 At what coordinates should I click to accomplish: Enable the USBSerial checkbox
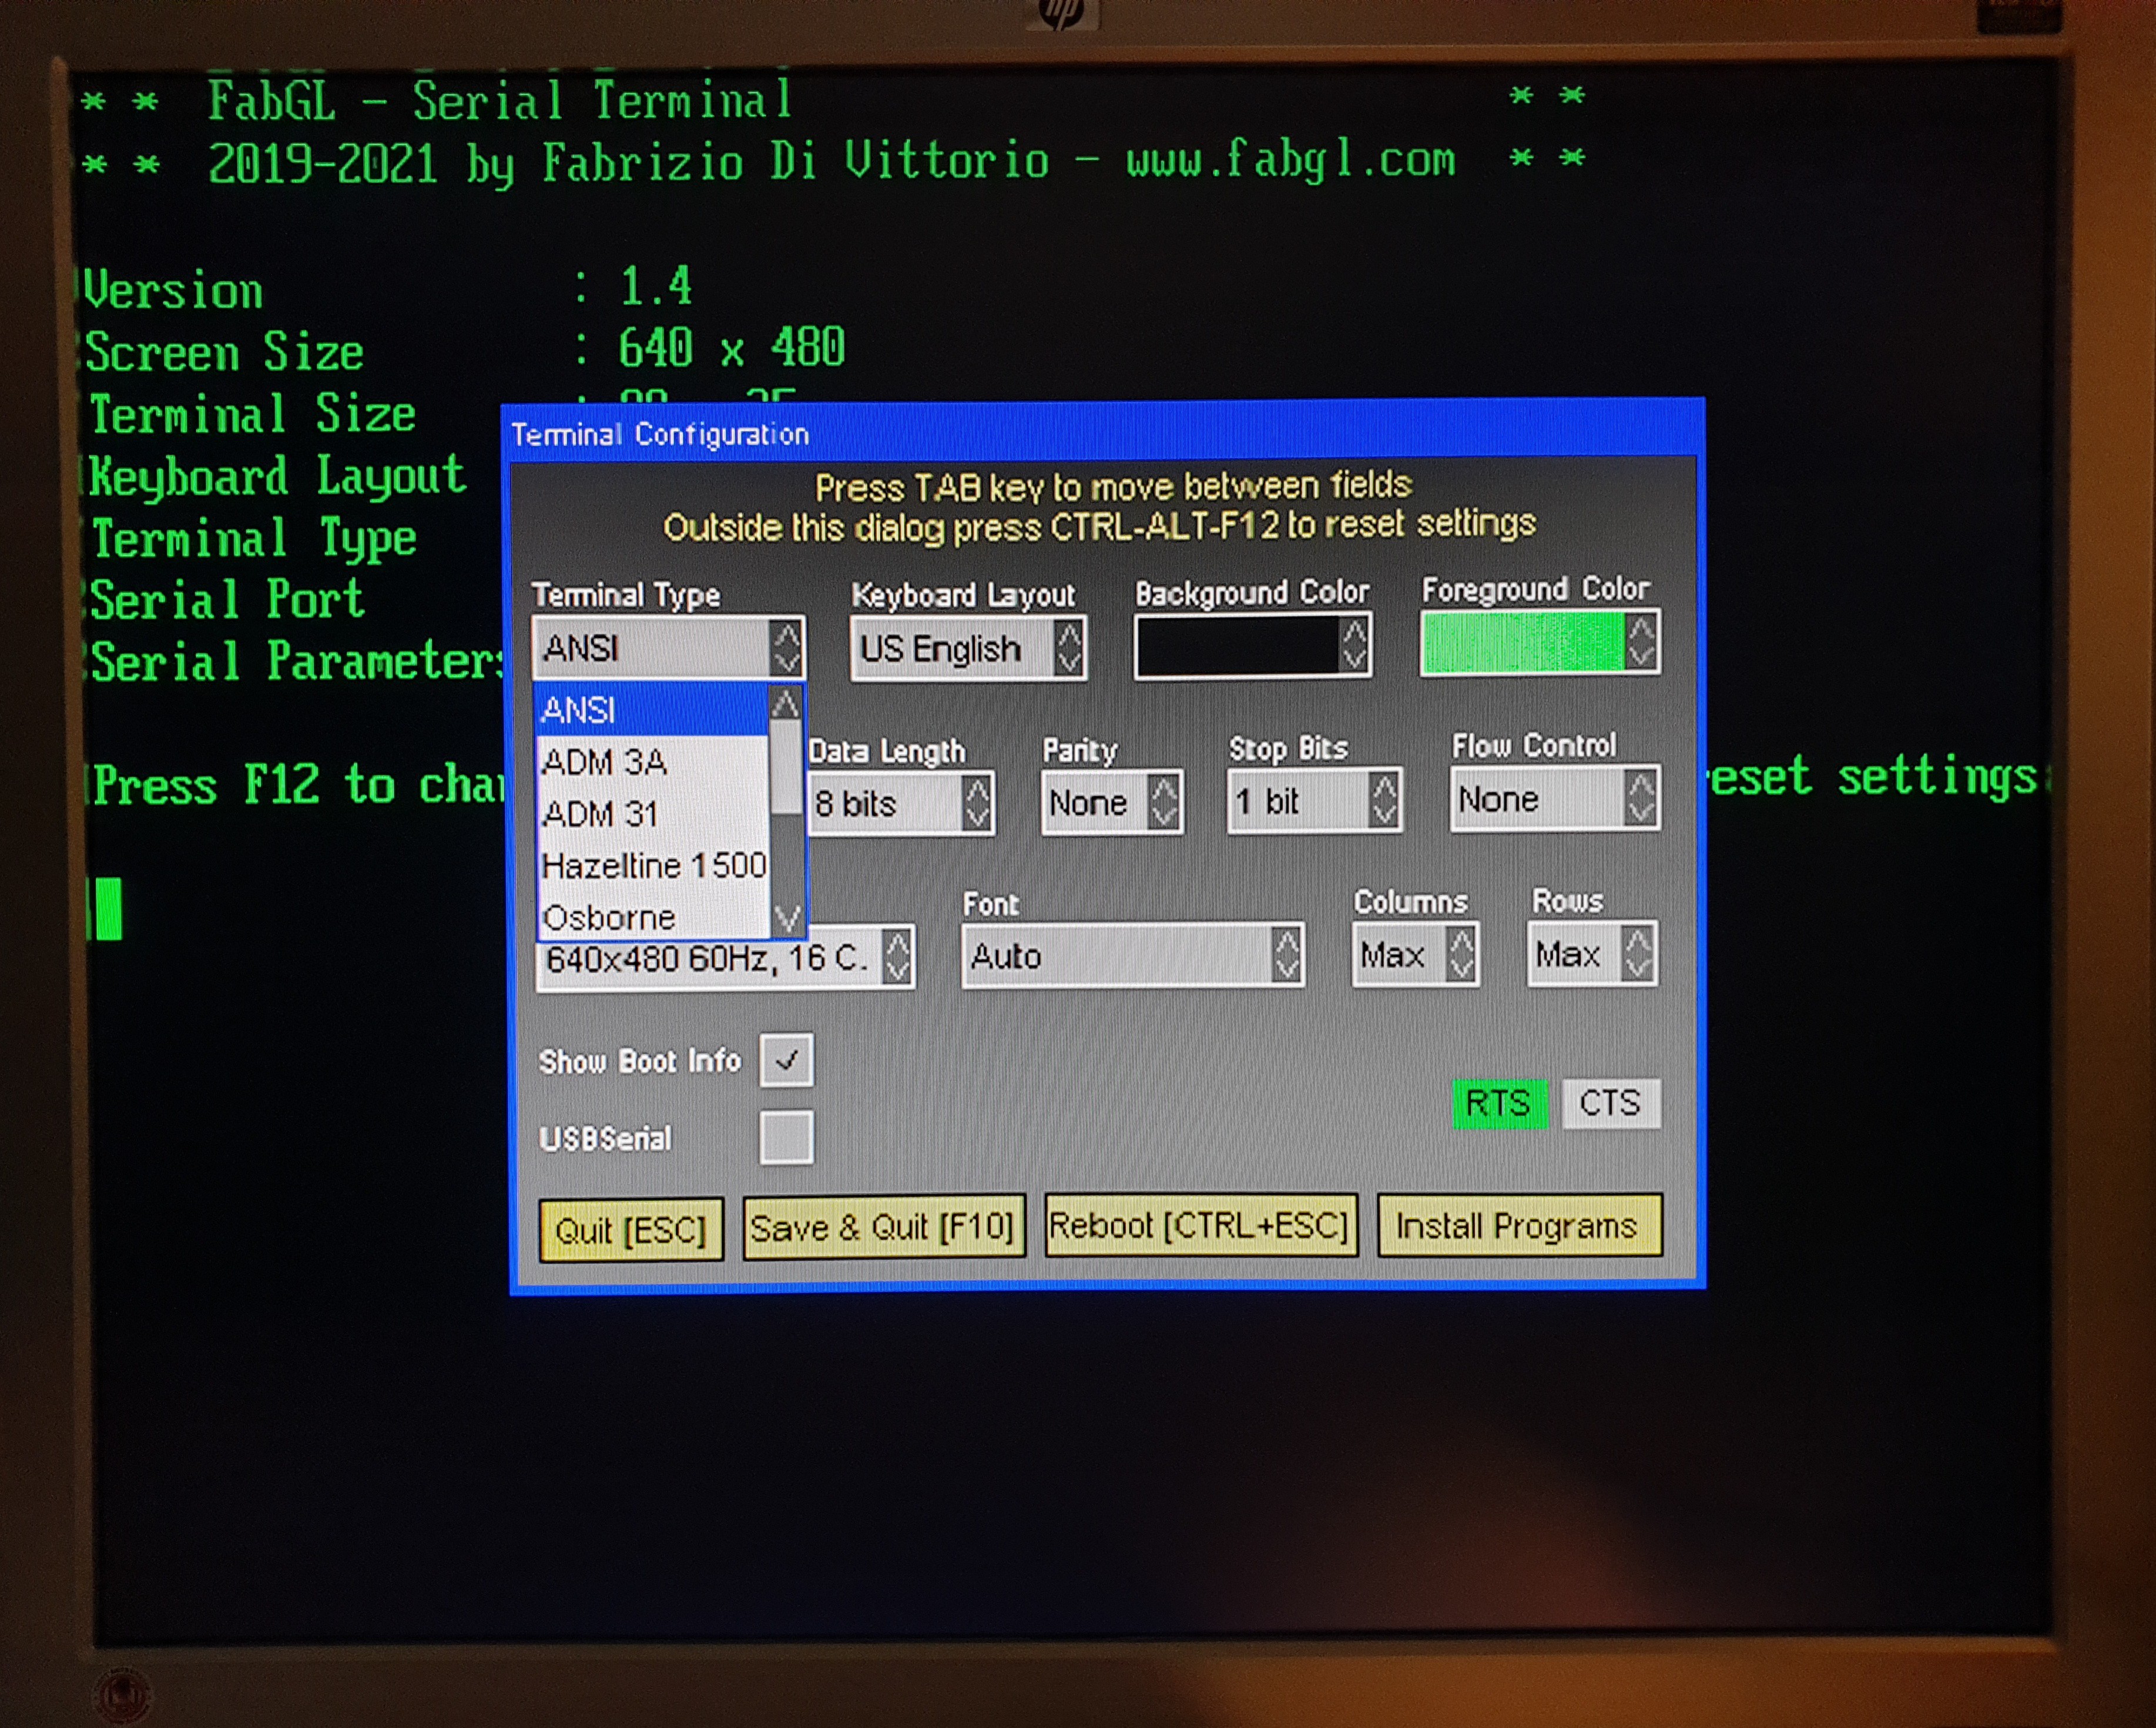786,1137
